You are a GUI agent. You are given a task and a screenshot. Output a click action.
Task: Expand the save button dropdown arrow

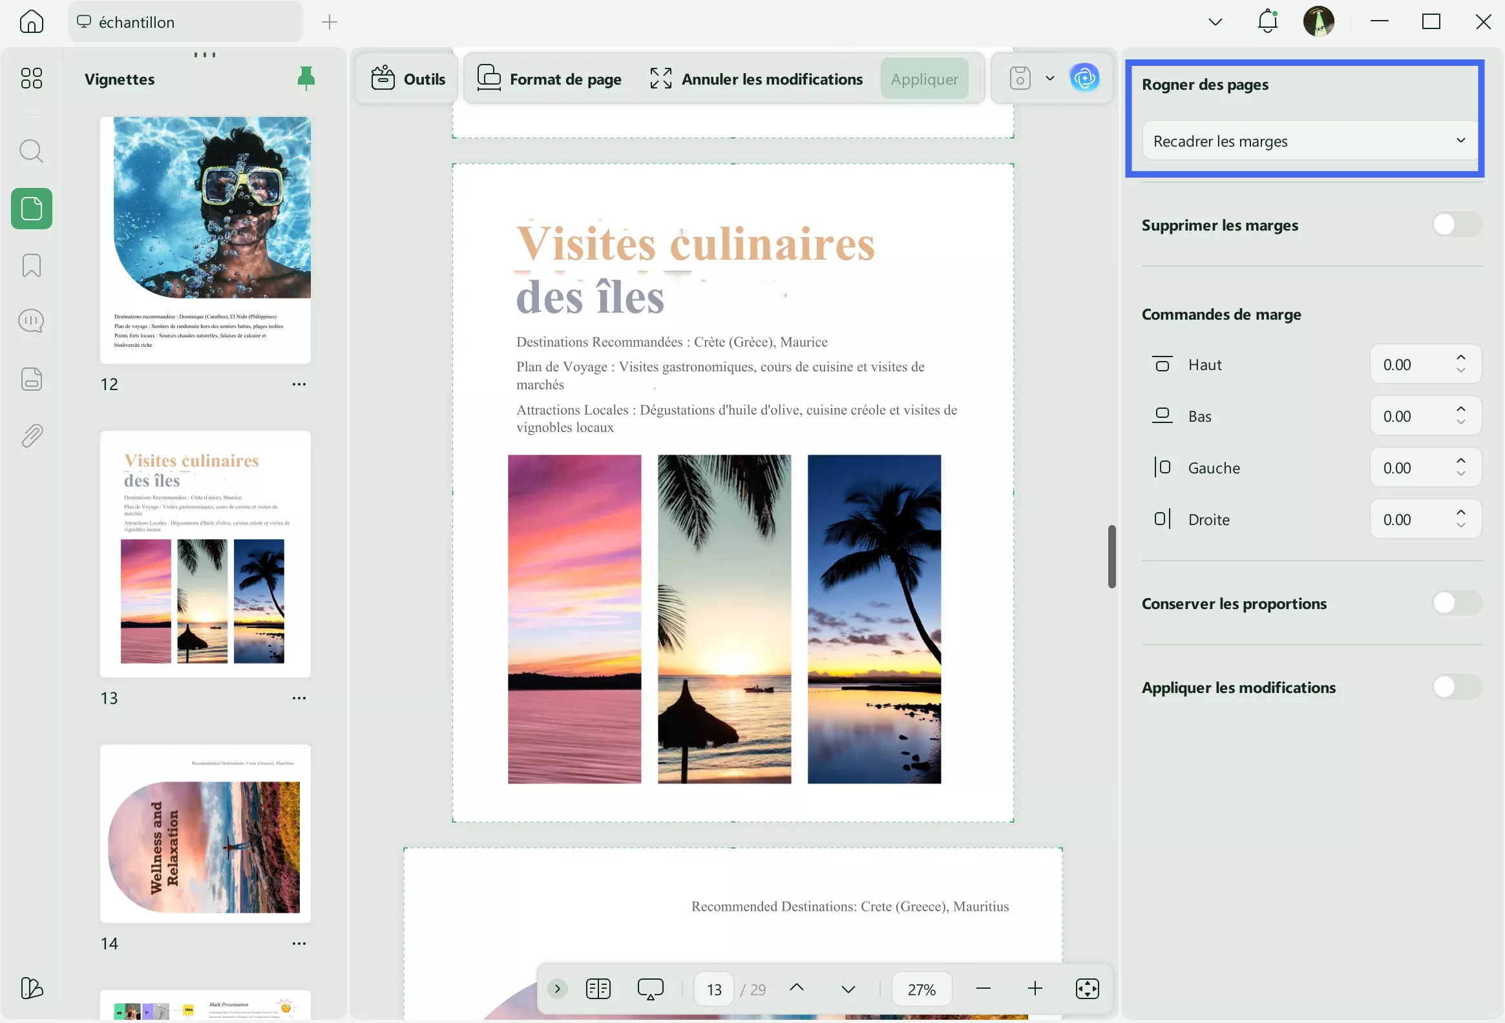click(1049, 77)
